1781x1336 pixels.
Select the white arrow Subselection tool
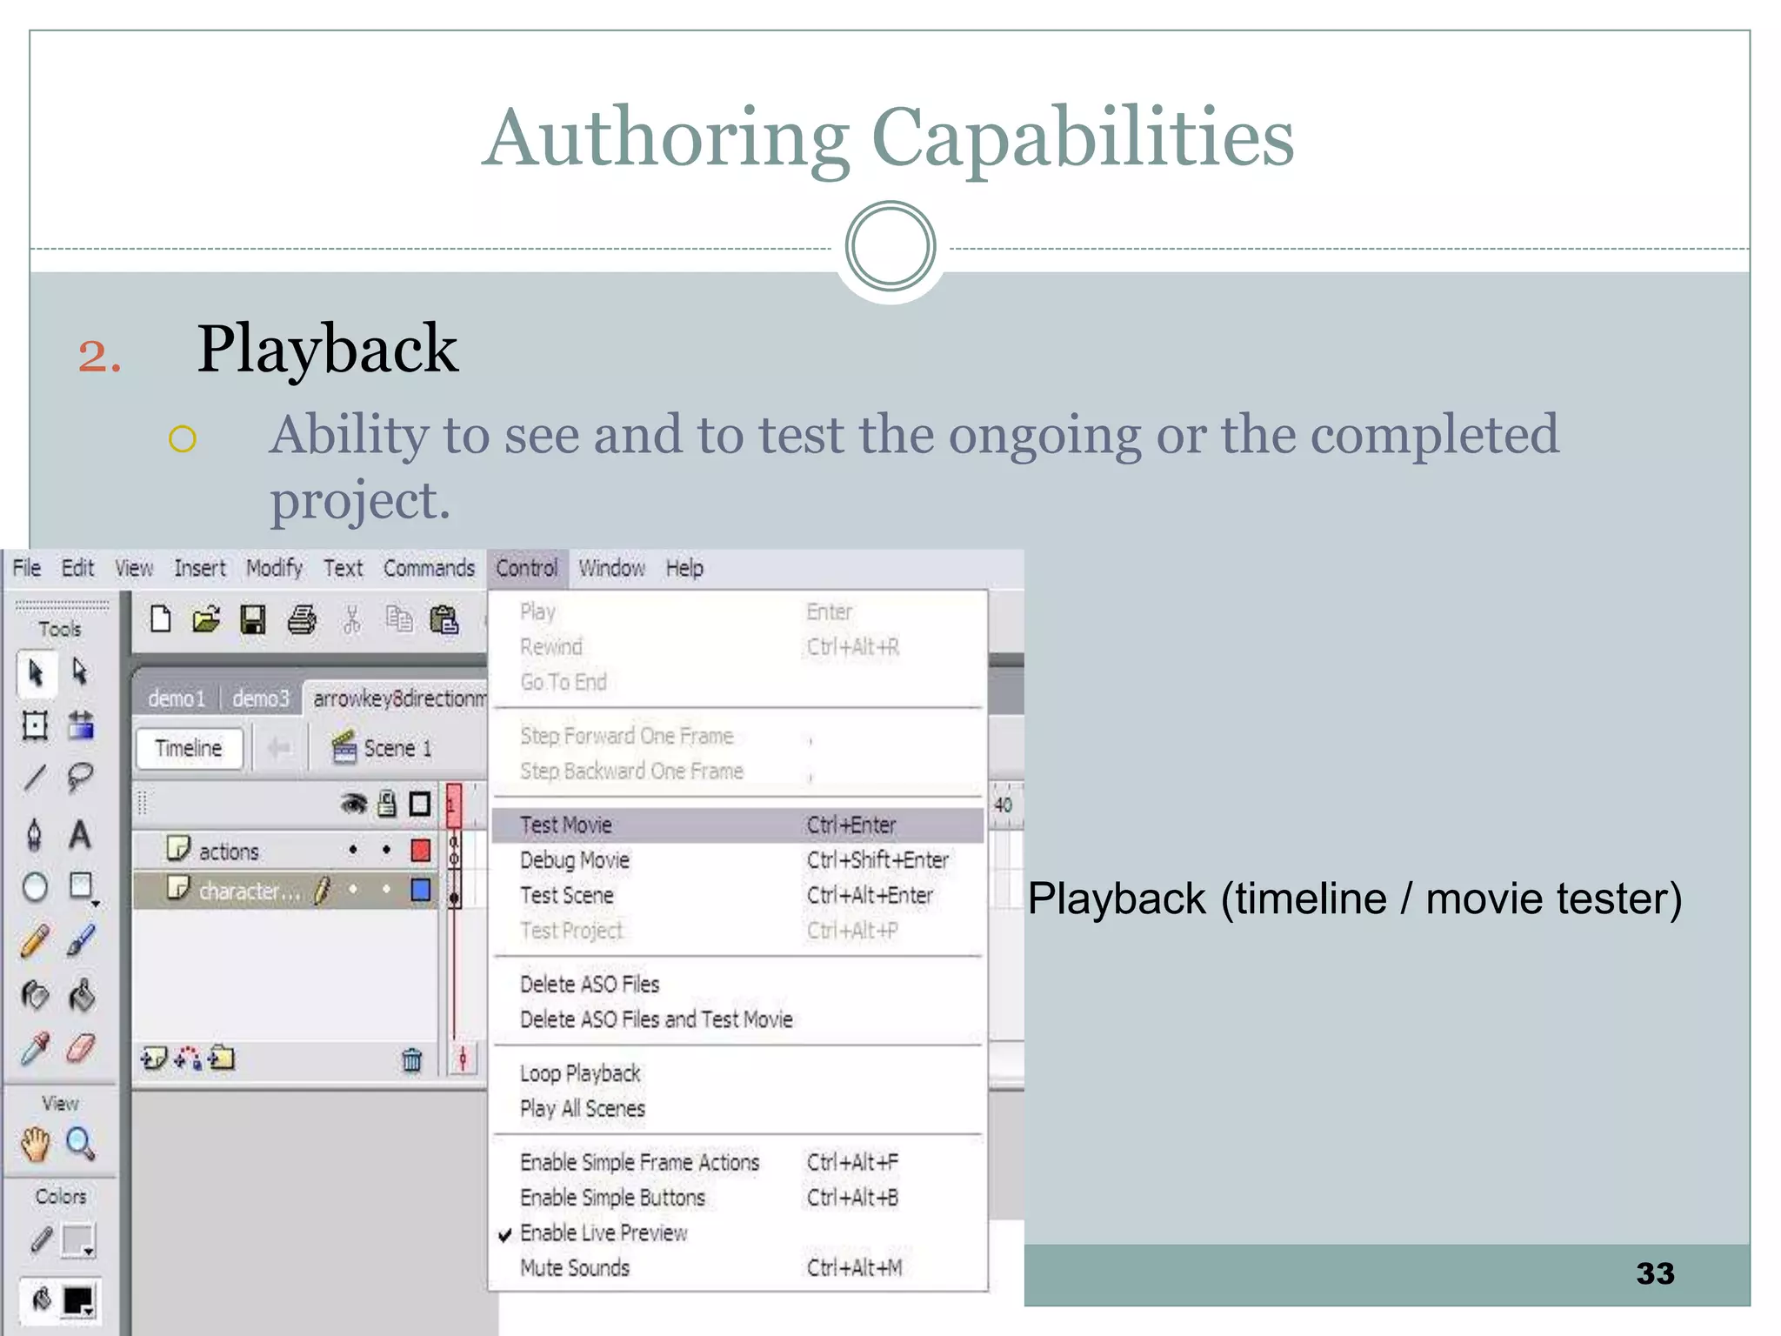(80, 672)
